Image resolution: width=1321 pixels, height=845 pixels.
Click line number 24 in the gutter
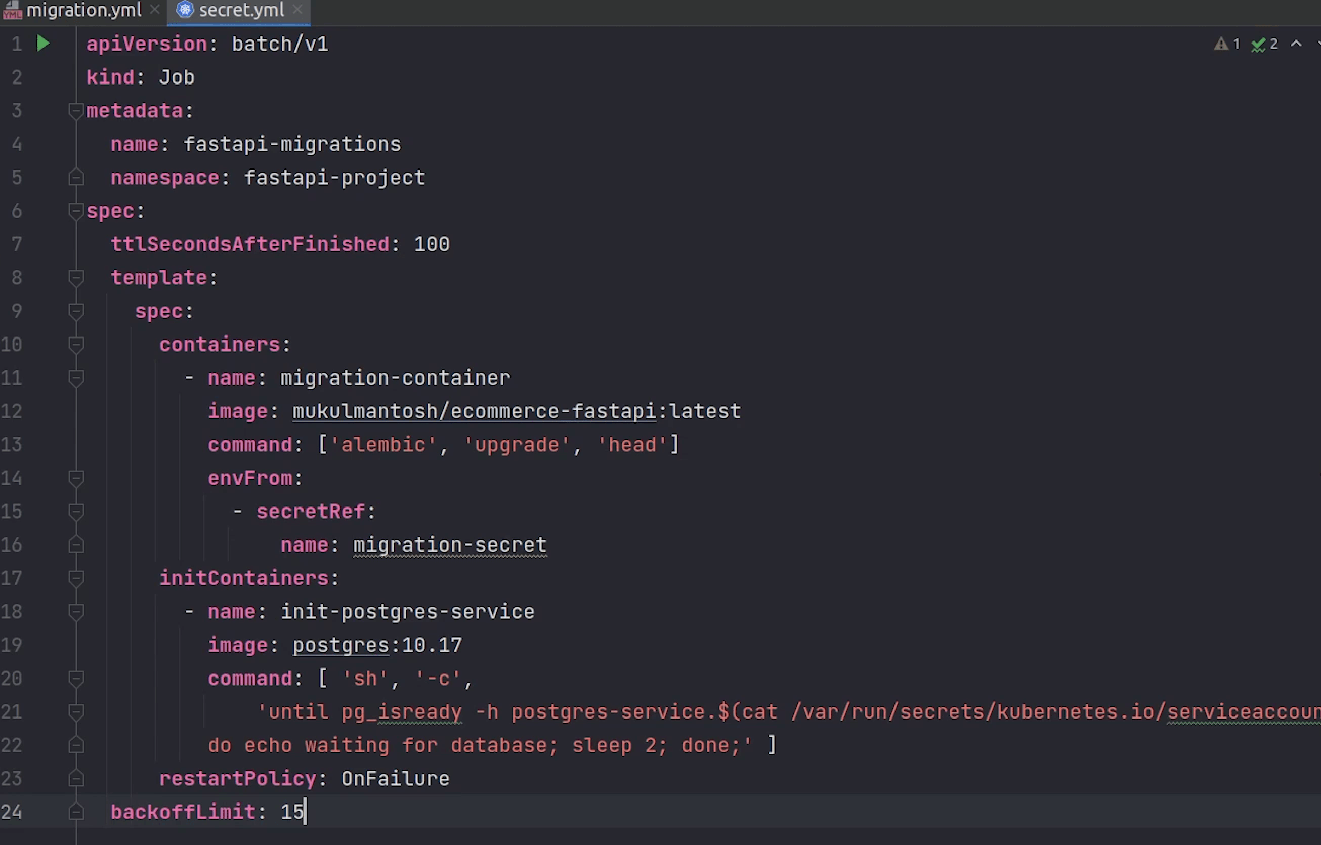coord(12,812)
